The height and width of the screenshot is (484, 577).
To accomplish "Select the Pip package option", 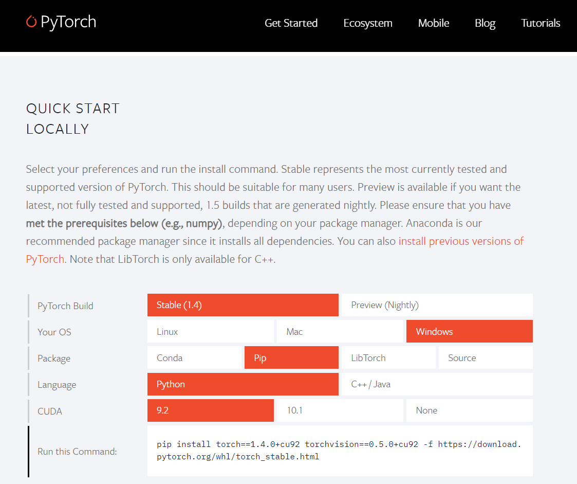I will pyautogui.click(x=291, y=358).
